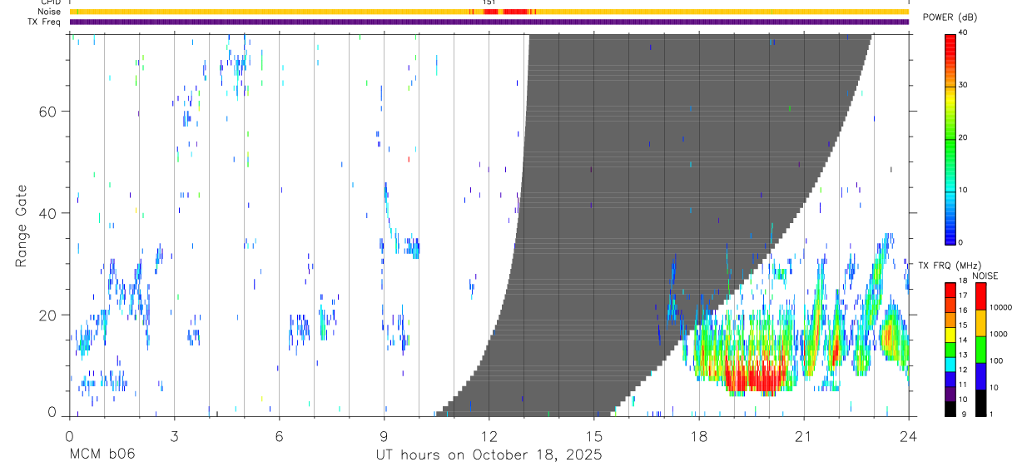The width and height of the screenshot is (1022, 472).
Task: Click the 3 hour tick on UT axis
Action: coord(174,436)
